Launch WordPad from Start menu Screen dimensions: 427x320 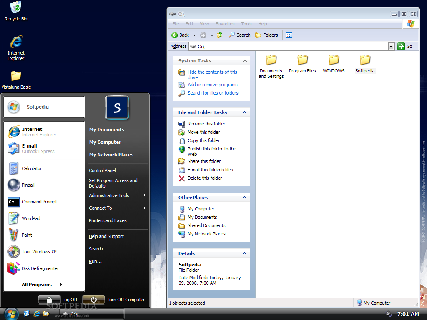(x=44, y=218)
